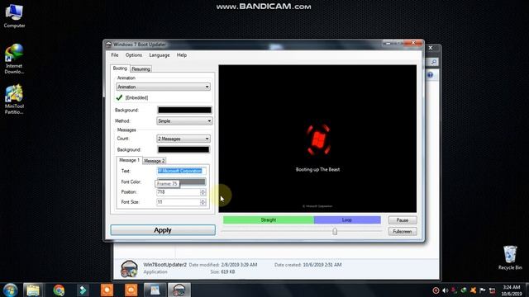The height and width of the screenshot is (297, 529).
Task: Click the help icon in Explorer window
Action: click(x=430, y=75)
